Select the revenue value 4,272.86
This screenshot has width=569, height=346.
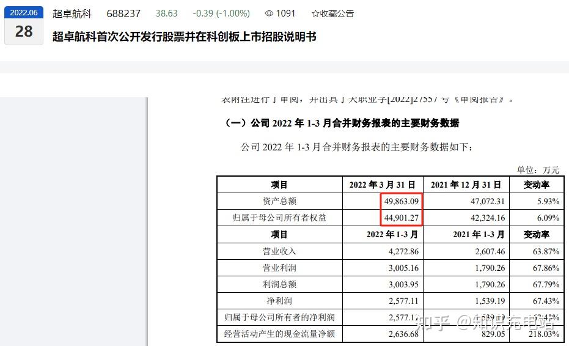point(403,251)
